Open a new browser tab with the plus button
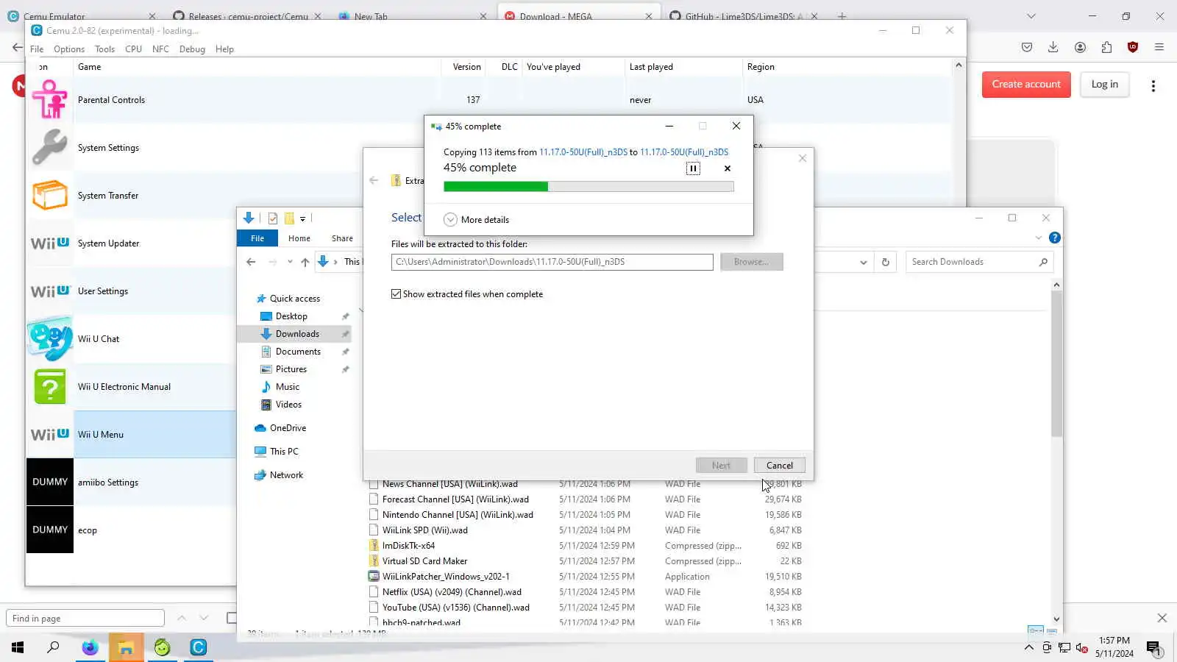The width and height of the screenshot is (1177, 662). (x=842, y=15)
